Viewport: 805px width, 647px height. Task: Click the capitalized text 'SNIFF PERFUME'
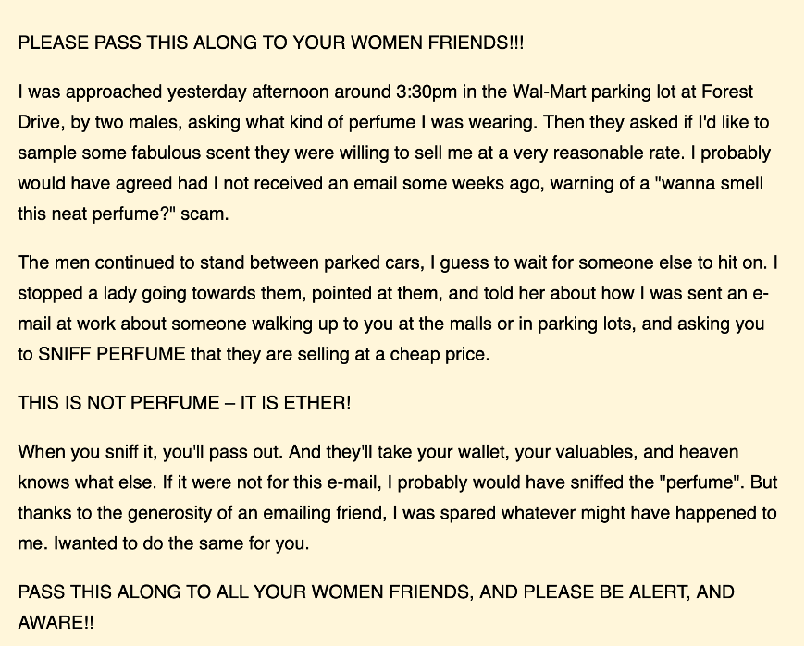[111, 354]
